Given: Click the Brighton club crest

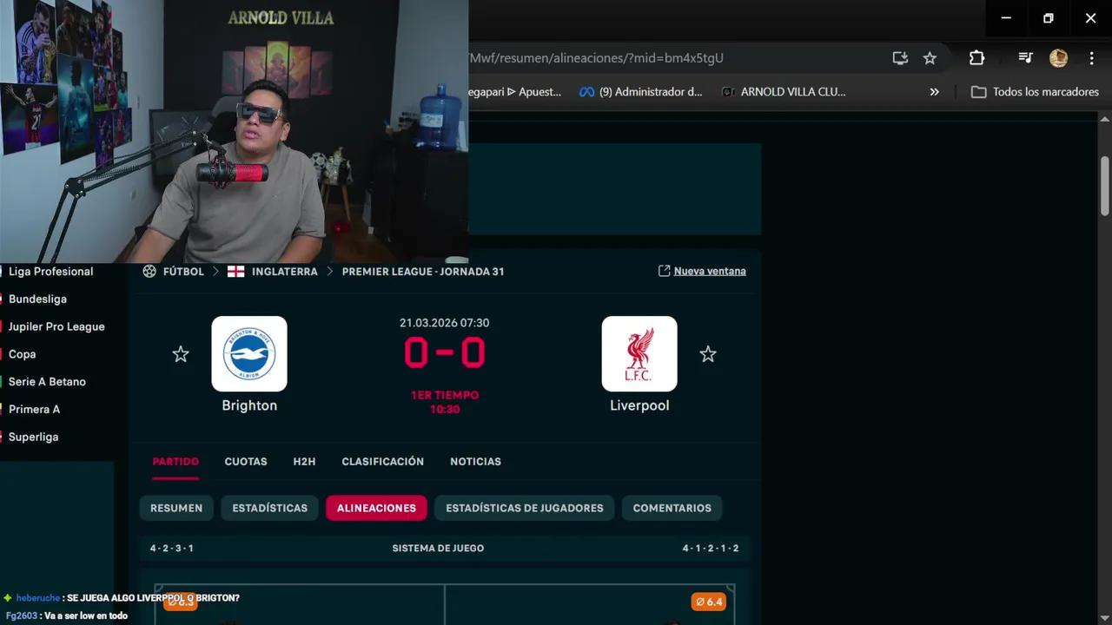Looking at the screenshot, I should click(249, 353).
